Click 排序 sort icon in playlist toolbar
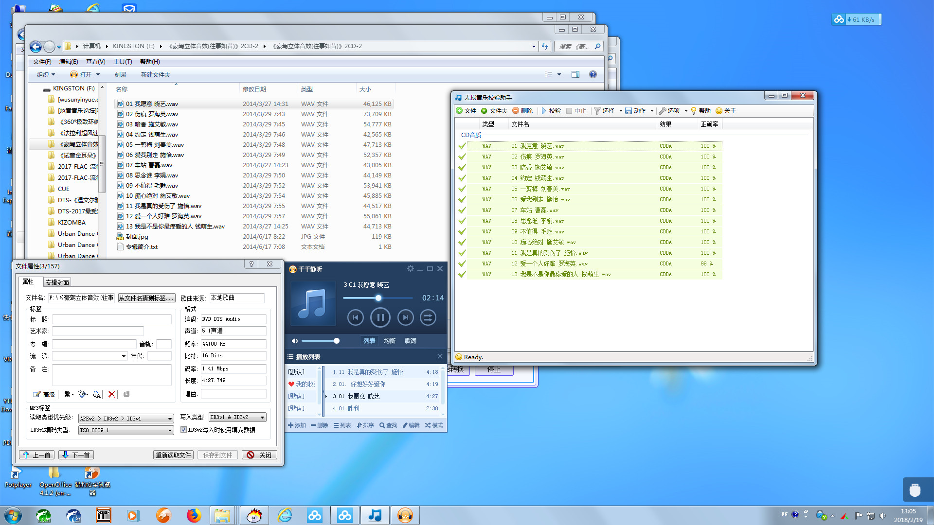 coord(359,425)
